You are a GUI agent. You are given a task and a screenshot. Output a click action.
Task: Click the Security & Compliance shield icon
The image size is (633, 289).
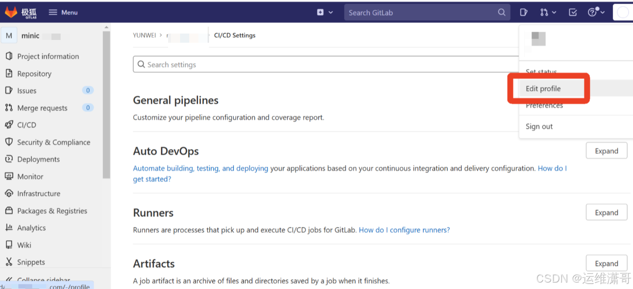coord(9,142)
